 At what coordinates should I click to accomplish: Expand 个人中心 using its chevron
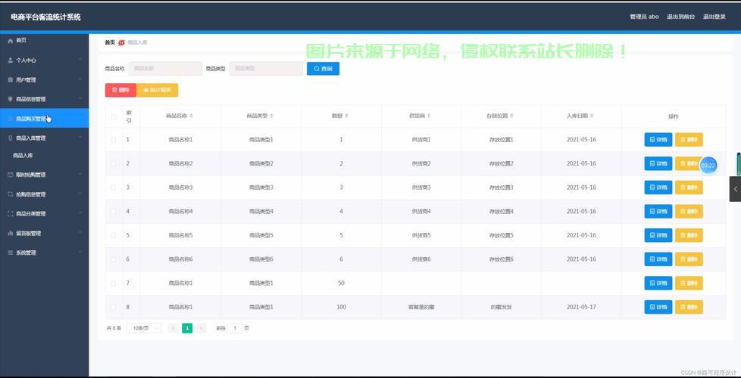pos(80,60)
